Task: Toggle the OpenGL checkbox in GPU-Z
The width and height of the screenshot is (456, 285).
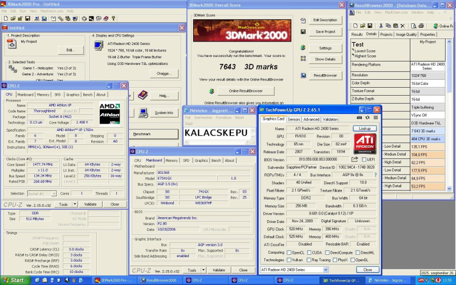Action: [352, 260]
